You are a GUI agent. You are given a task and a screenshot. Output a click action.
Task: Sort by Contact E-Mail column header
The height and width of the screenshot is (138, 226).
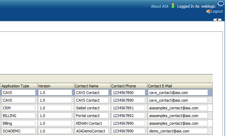point(180,86)
